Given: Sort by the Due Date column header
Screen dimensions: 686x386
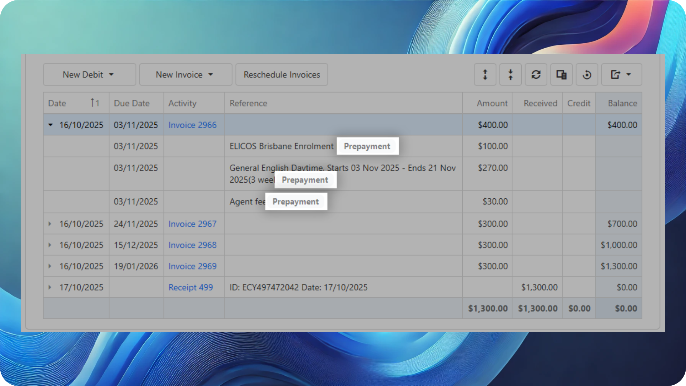Looking at the screenshot, I should point(131,103).
